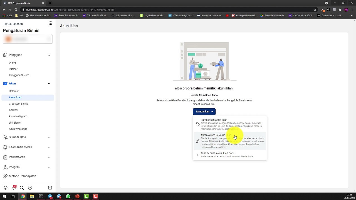The height and width of the screenshot is (200, 356).
Task: Open the Tambahkan dropdown button
Action: click(x=204, y=111)
